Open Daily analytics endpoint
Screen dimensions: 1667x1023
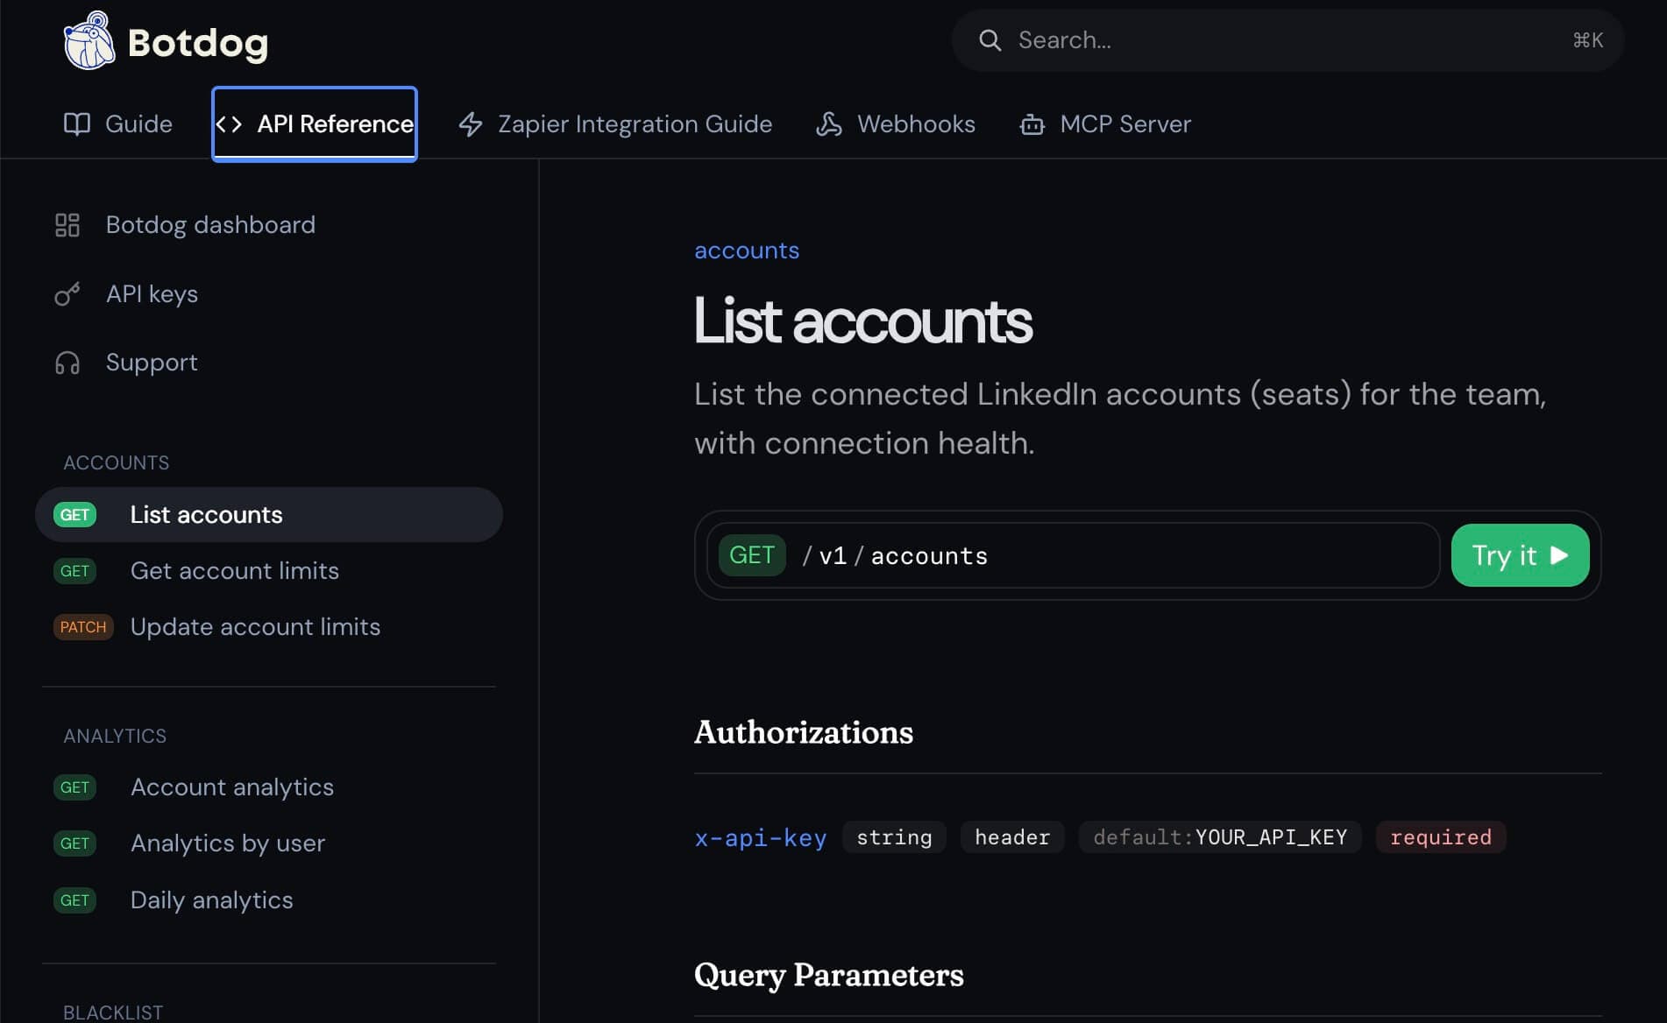click(x=212, y=900)
